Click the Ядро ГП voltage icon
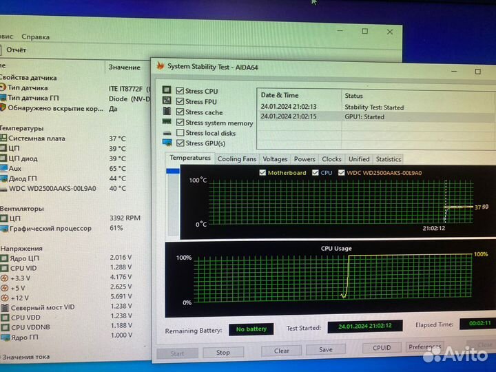 point(6,338)
